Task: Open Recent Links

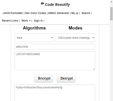Action: click(10, 21)
